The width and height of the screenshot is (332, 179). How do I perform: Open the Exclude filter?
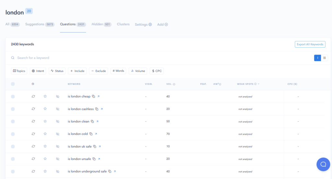(99, 71)
